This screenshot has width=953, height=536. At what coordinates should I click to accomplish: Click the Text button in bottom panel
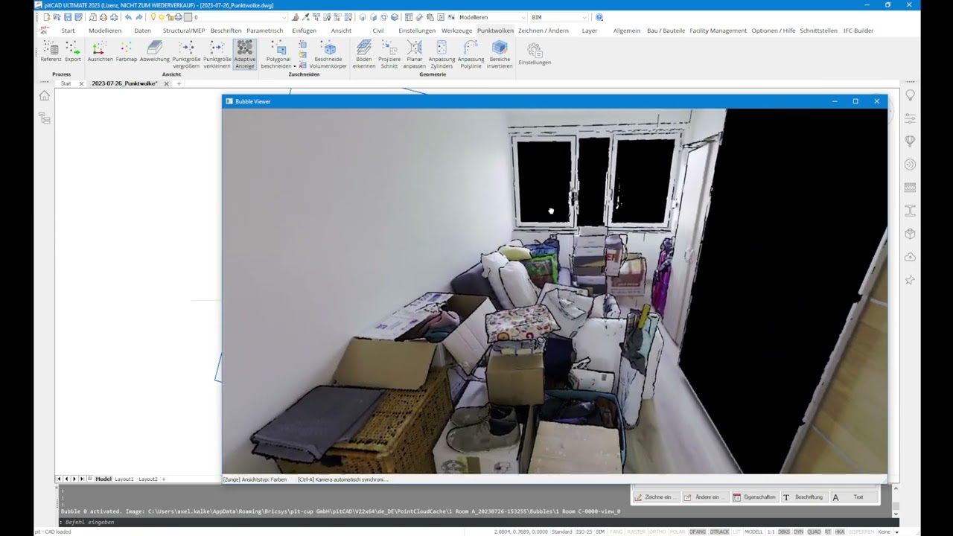pyautogui.click(x=852, y=497)
